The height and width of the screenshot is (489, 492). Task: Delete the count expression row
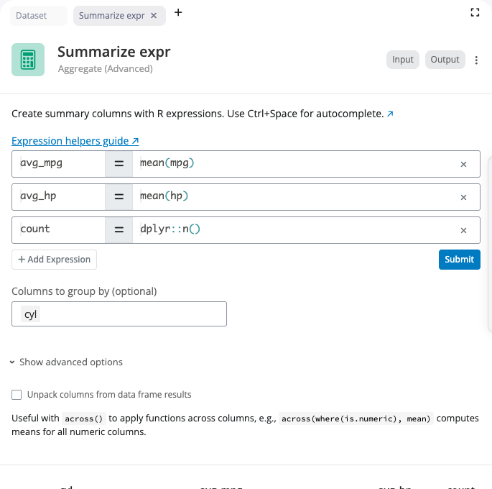pyautogui.click(x=463, y=230)
